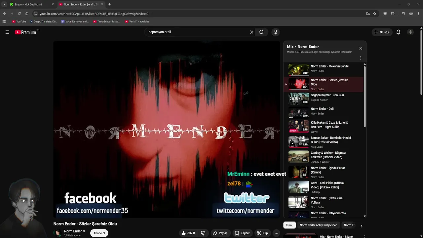Create a clip with Klip button

[262, 233]
